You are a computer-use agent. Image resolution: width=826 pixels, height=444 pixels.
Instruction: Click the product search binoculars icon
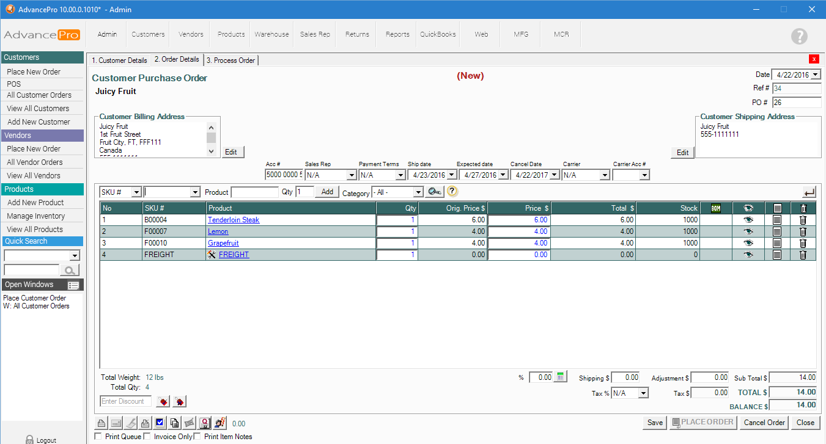click(x=435, y=192)
